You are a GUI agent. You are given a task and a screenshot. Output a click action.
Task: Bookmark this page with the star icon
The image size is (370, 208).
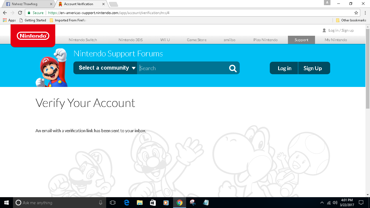(356, 13)
